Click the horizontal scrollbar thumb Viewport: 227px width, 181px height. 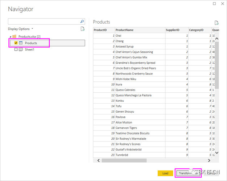tap(124, 160)
